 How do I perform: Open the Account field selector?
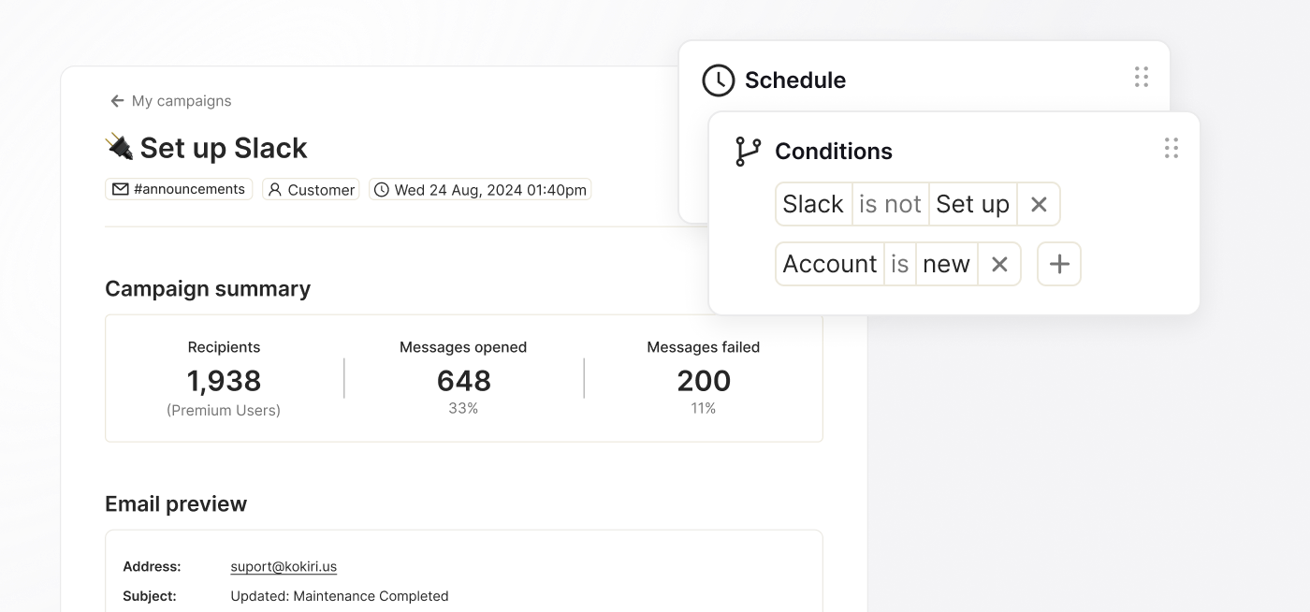[x=830, y=264]
